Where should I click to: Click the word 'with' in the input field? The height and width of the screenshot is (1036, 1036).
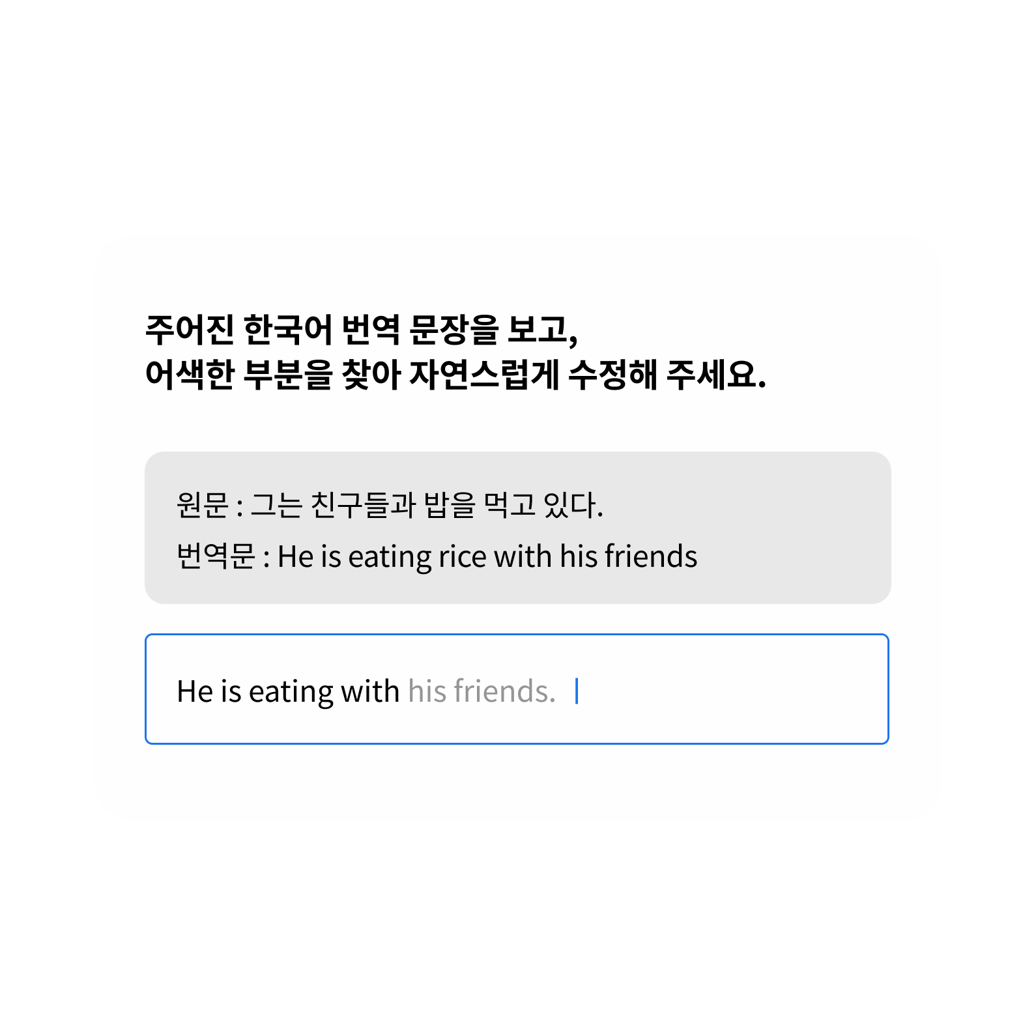click(370, 691)
